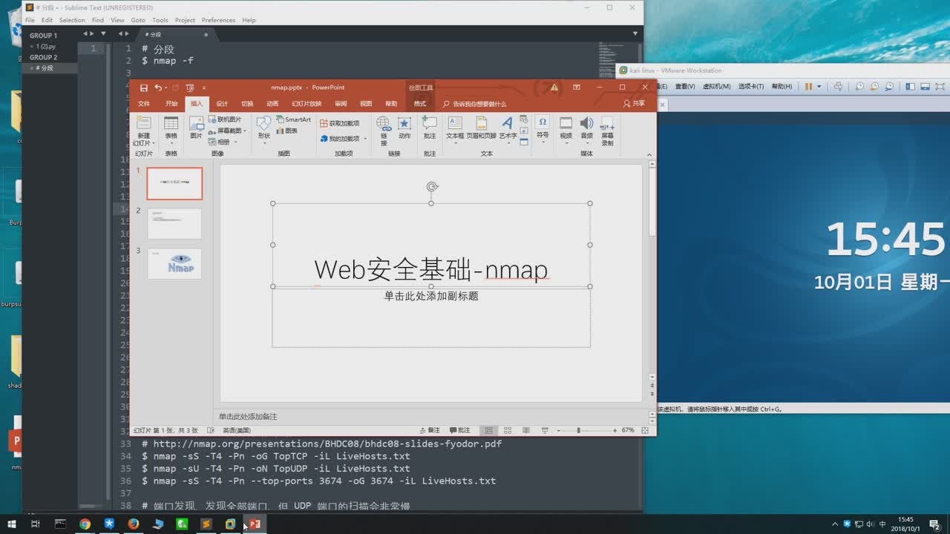This screenshot has width=950, height=534.
Task: Insert a picture (图片) from file
Action: [196, 128]
